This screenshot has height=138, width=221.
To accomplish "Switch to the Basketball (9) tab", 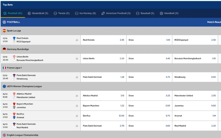I will [38, 13].
